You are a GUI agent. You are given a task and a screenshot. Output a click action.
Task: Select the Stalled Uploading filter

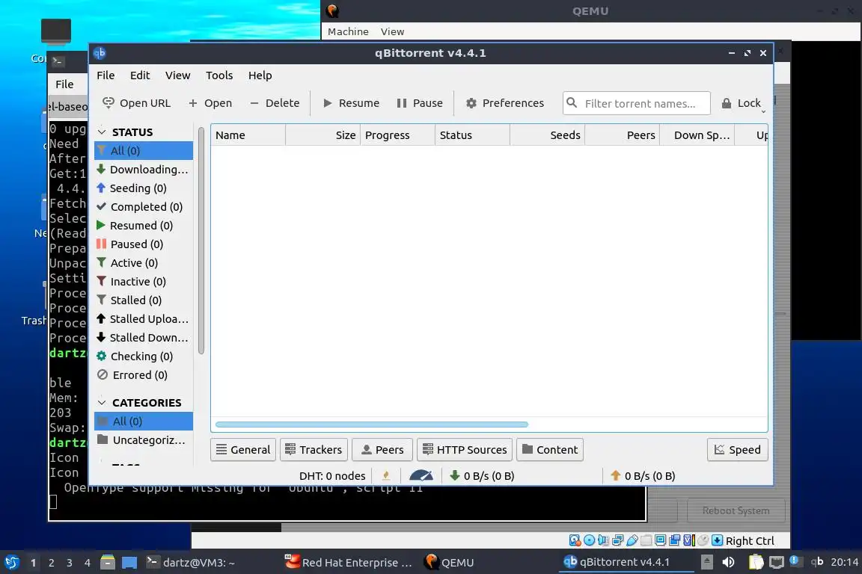[x=144, y=318]
